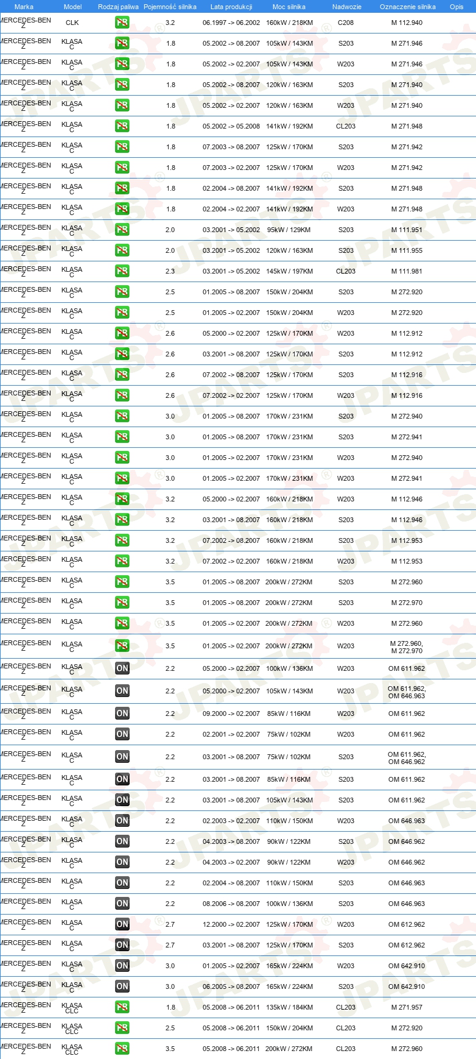The width and height of the screenshot is (476, 1059).
Task: Click petrol icon for M 271.946 S203 row
Action: pos(122,43)
